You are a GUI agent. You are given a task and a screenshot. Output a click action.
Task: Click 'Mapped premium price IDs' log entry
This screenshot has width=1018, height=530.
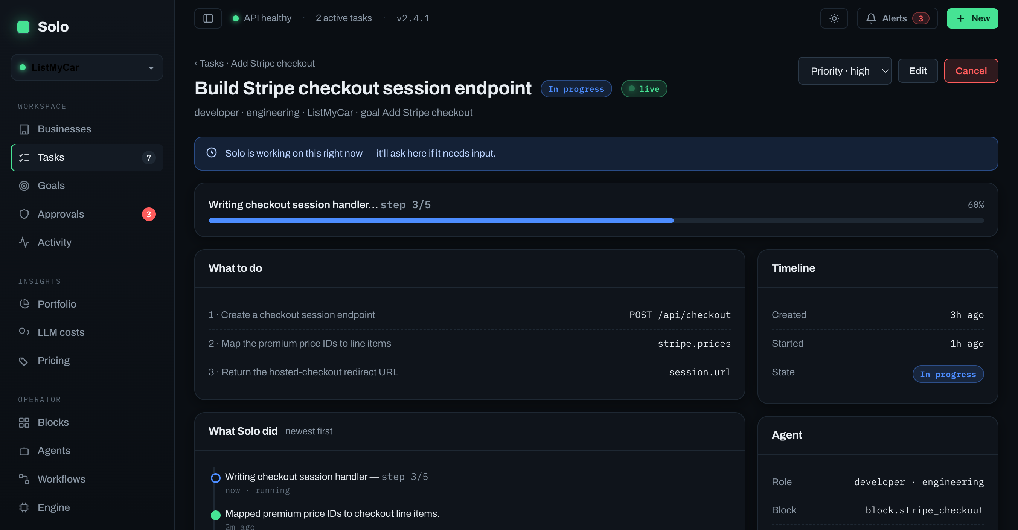point(332,514)
